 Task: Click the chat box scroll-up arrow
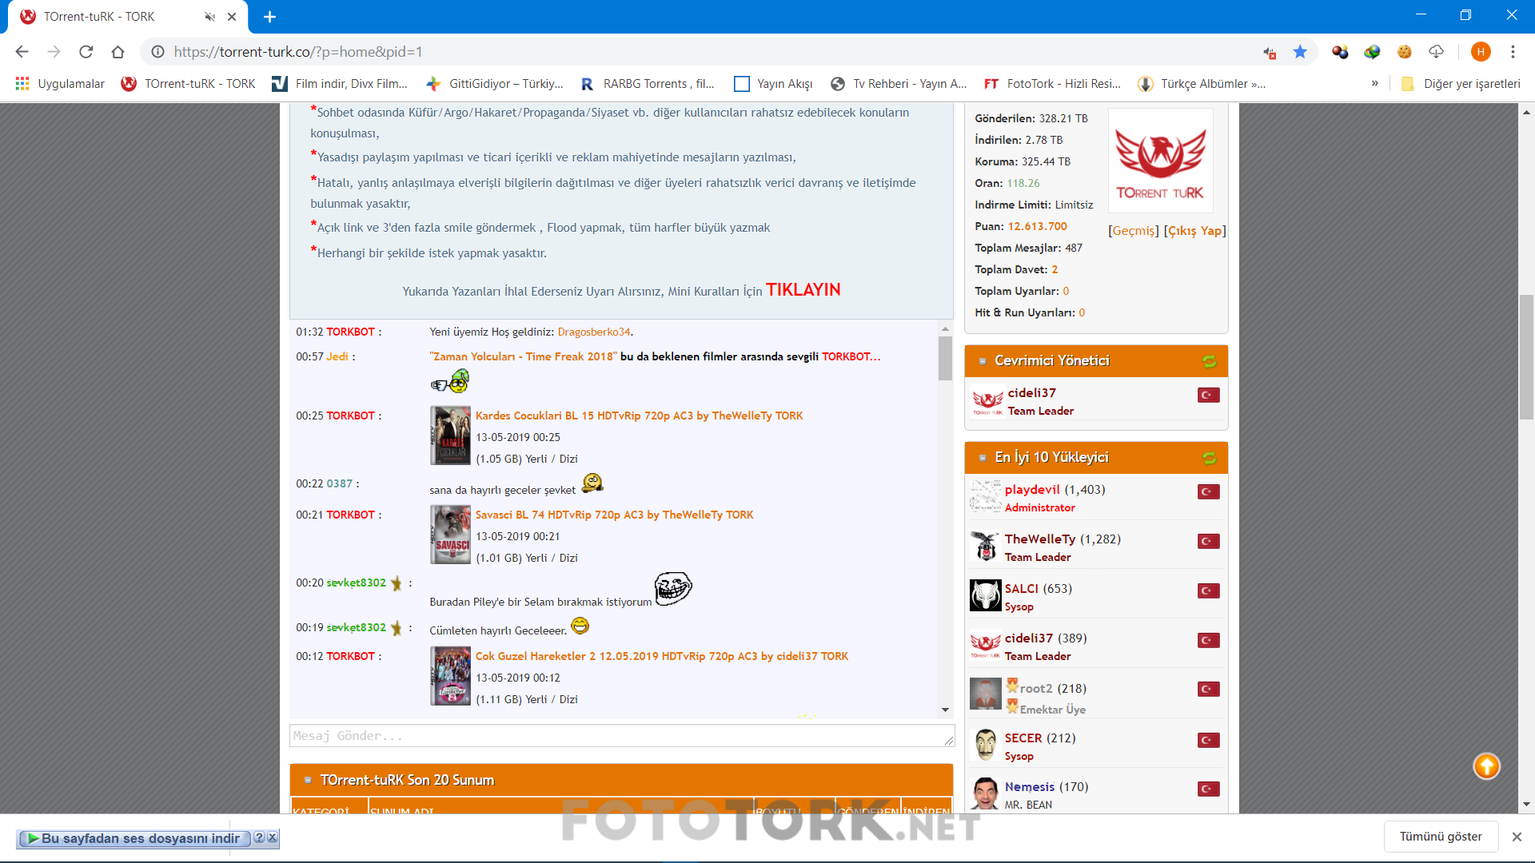(945, 328)
